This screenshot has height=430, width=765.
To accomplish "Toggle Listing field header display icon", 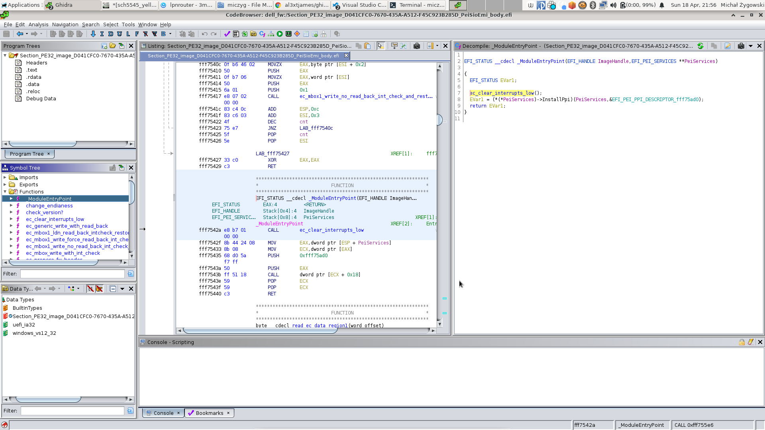I will 394,46.
